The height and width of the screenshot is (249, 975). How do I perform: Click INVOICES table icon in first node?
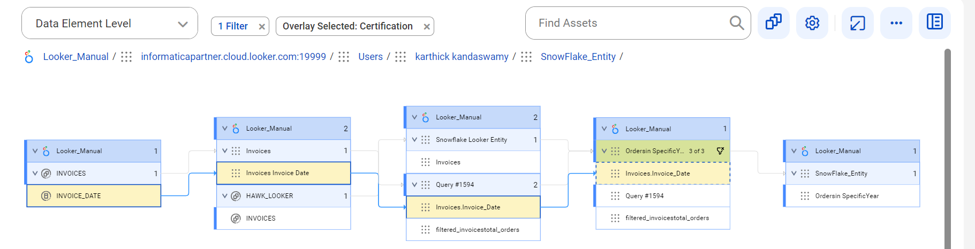pyautogui.click(x=46, y=173)
